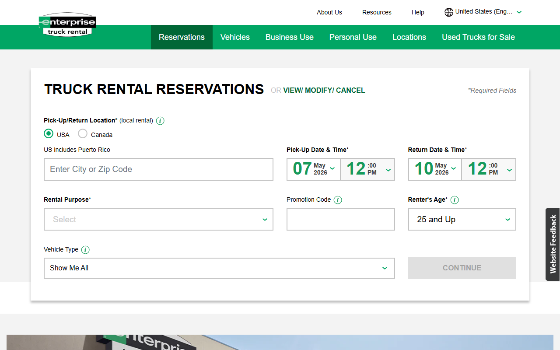Image resolution: width=560 pixels, height=350 pixels.
Task: Expand the United States language dropdown
Action: 483,12
